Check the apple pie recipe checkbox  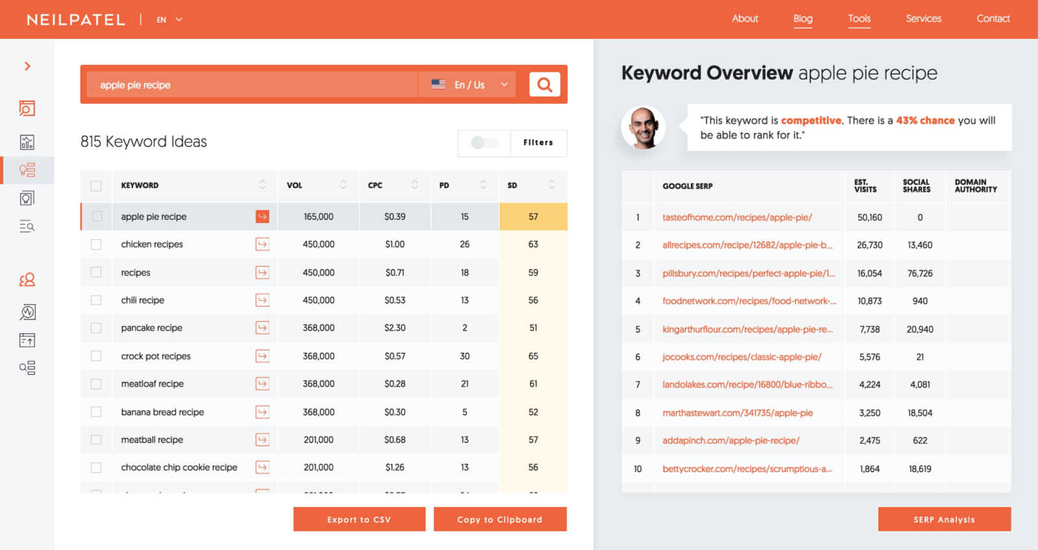97,217
